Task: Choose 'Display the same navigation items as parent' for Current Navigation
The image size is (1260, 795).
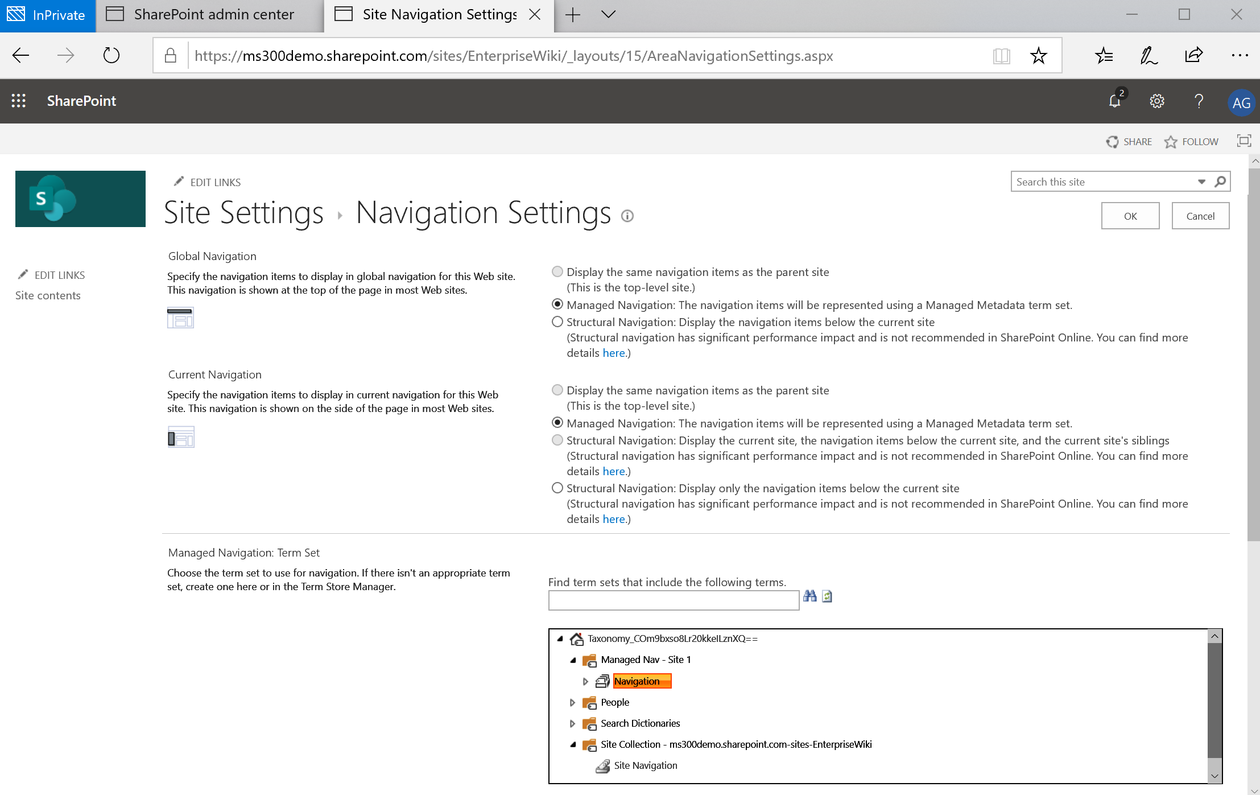Action: [557, 390]
